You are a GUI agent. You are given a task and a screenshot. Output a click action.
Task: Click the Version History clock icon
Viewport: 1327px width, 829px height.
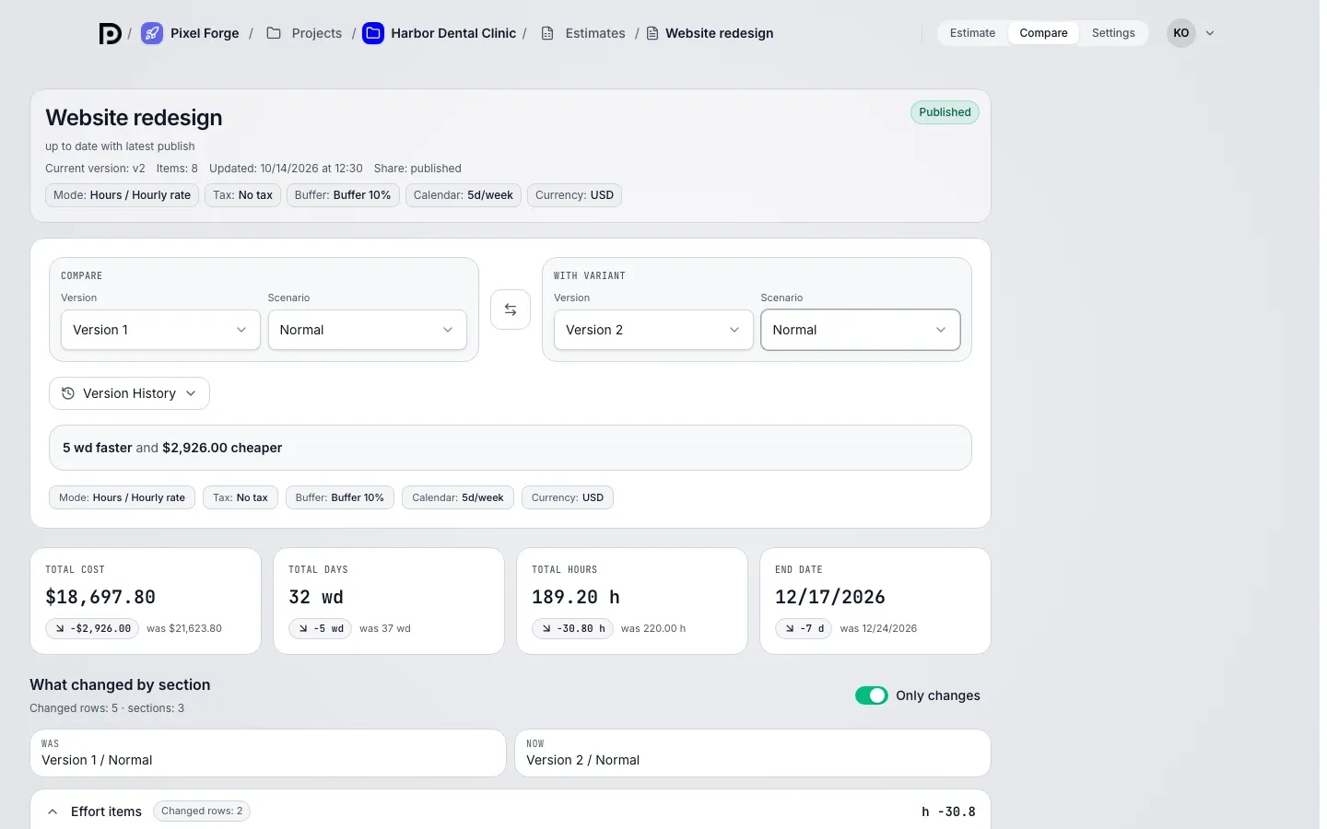pyautogui.click(x=68, y=393)
